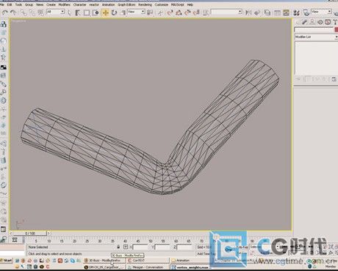Viewport: 338px width, 271px height.
Task: Activate the Rotate tool
Action: 114,12
